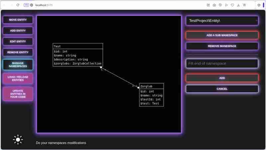Image resolution: width=266 pixels, height=150 pixels.
Task: Click the heart bookmark icon in browser toolbar
Action: click(232, 5)
